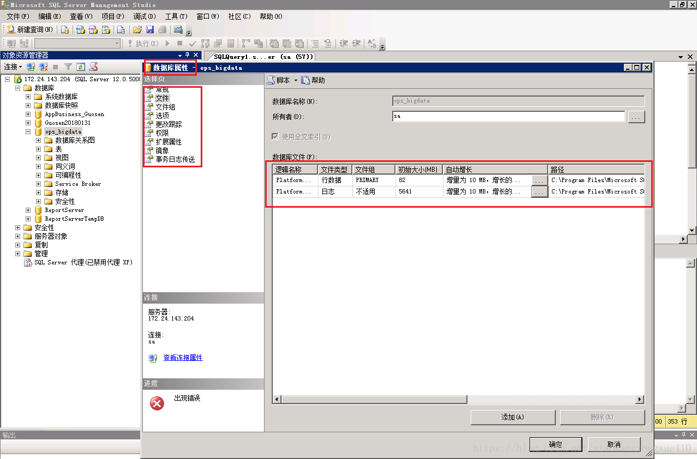Screen dimensions: 697x459
Task: Expand the 视图 folder
Action: click(x=39, y=158)
